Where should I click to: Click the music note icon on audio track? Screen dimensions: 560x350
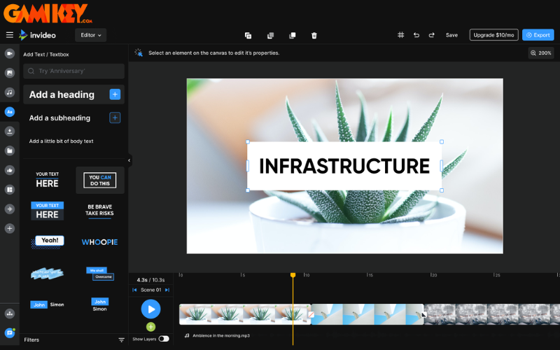[x=187, y=336]
